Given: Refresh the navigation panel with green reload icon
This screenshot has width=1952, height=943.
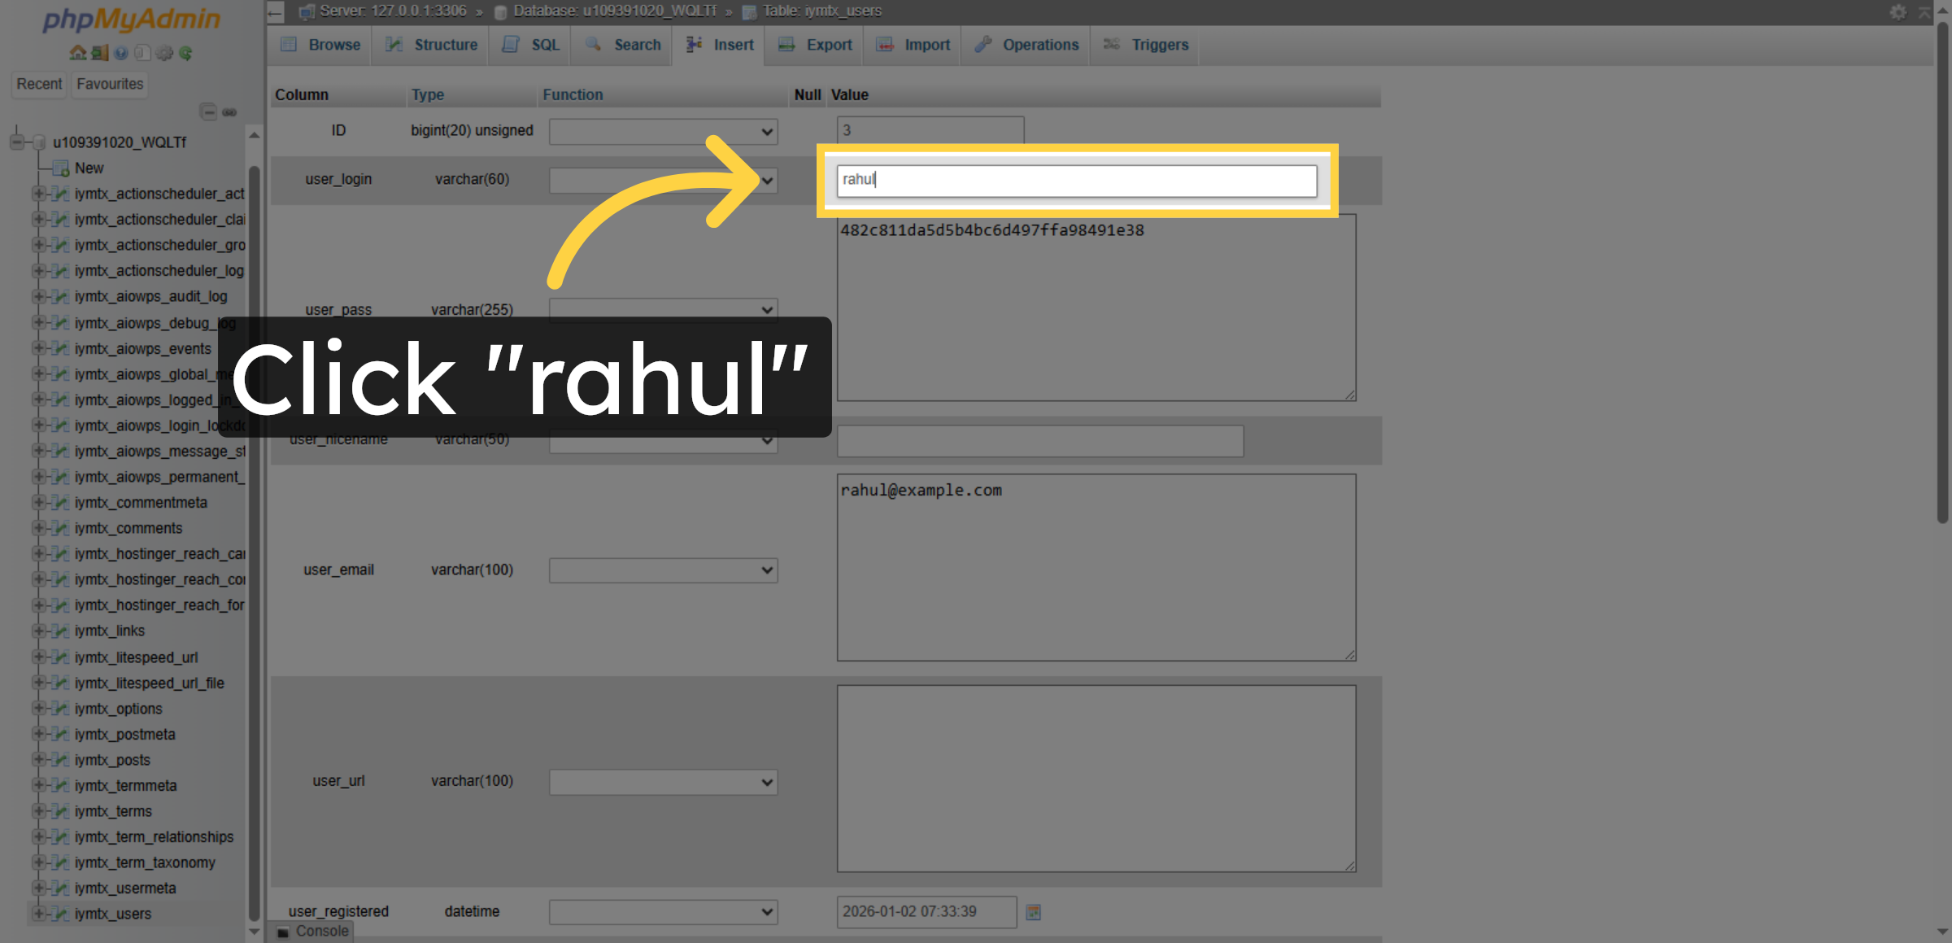Looking at the screenshot, I should point(185,53).
